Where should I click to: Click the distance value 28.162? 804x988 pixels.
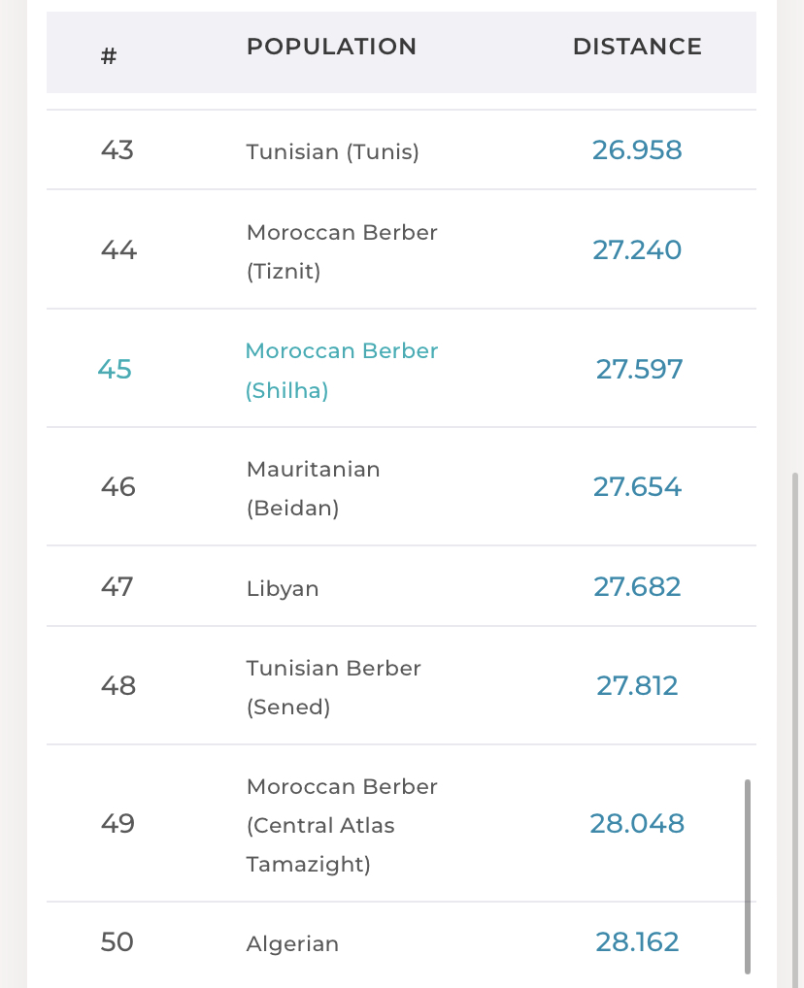(x=637, y=942)
